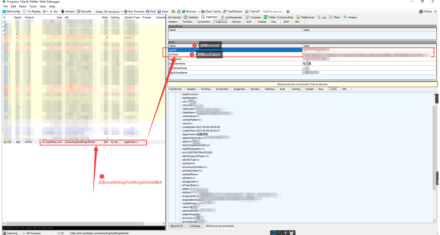This screenshot has width=440, height=235.
Task: Sort sessions by Content-Type column header
Action: coord(132,17)
